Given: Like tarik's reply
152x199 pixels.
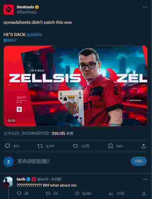Looking at the screenshot, I should pyautogui.click(x=77, y=193).
